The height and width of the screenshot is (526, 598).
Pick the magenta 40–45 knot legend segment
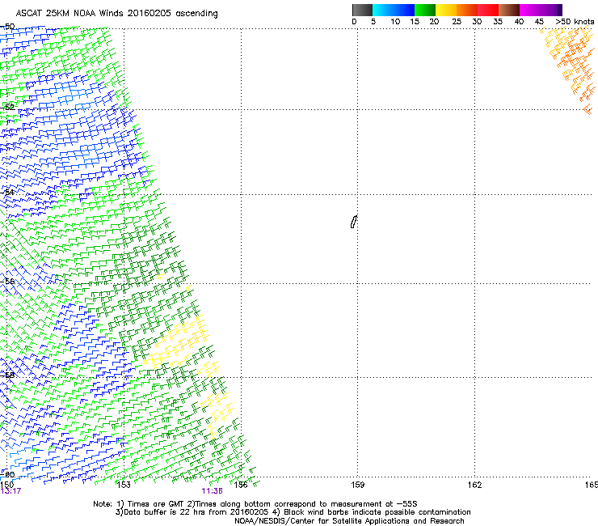pyautogui.click(x=530, y=10)
